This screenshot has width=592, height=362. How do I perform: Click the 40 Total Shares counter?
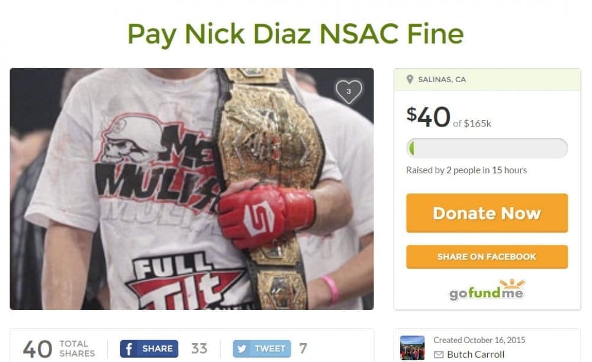pyautogui.click(x=59, y=349)
